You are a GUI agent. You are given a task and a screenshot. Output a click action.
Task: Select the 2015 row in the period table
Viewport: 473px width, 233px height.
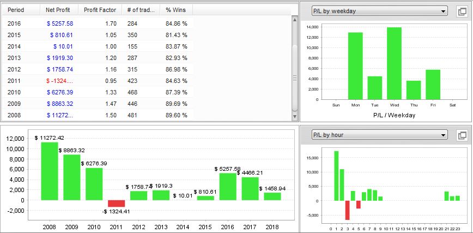[x=98, y=35]
